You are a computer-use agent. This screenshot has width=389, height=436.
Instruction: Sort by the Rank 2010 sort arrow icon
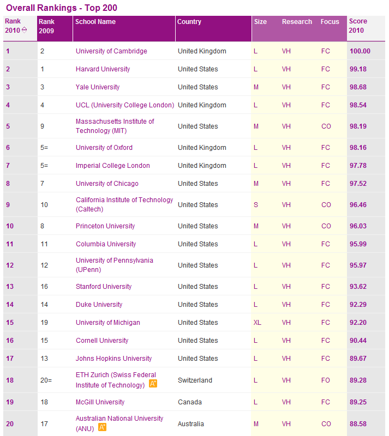[24, 30]
